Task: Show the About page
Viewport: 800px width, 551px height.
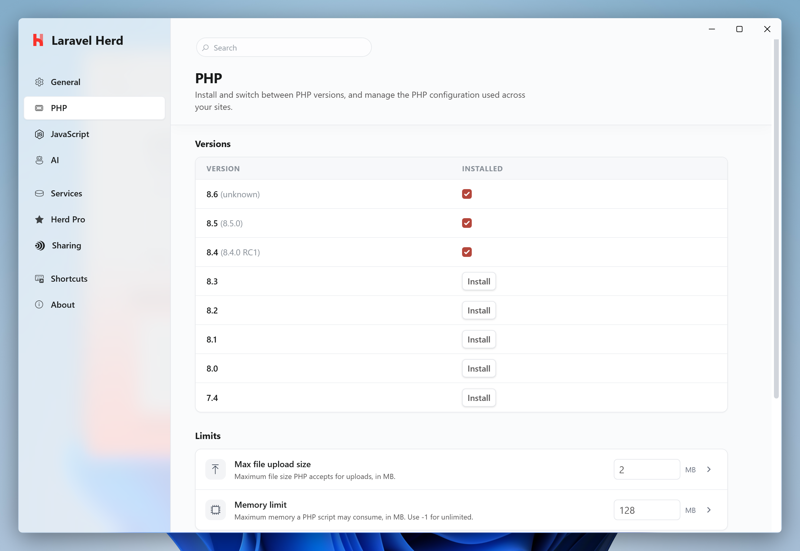Action: click(94, 304)
